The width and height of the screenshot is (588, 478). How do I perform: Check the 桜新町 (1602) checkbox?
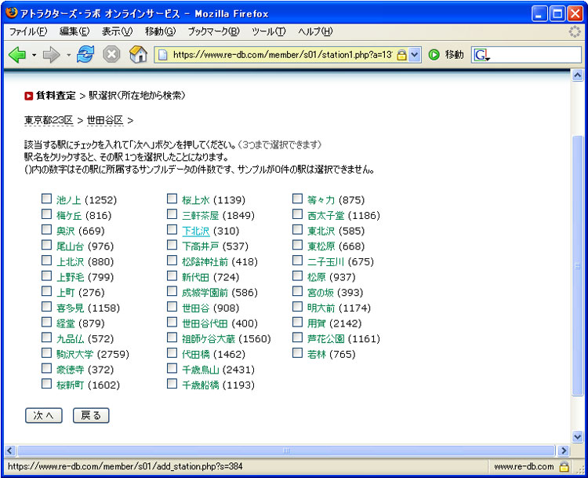coord(46,384)
